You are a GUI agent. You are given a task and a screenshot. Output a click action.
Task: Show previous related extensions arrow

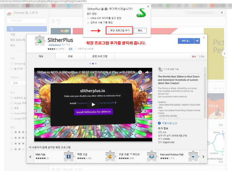[30, 157]
